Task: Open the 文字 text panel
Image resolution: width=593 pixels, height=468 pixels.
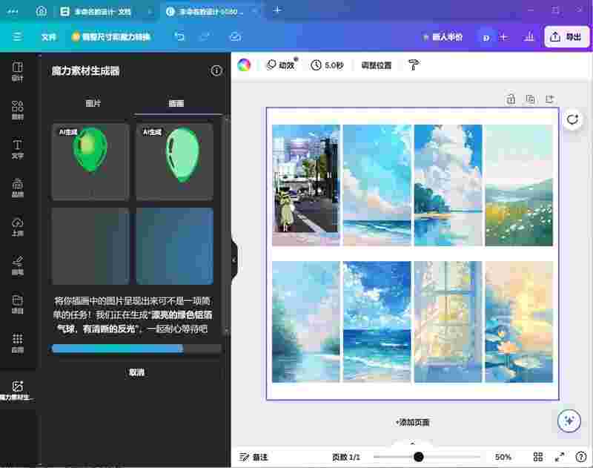Action: pos(19,148)
